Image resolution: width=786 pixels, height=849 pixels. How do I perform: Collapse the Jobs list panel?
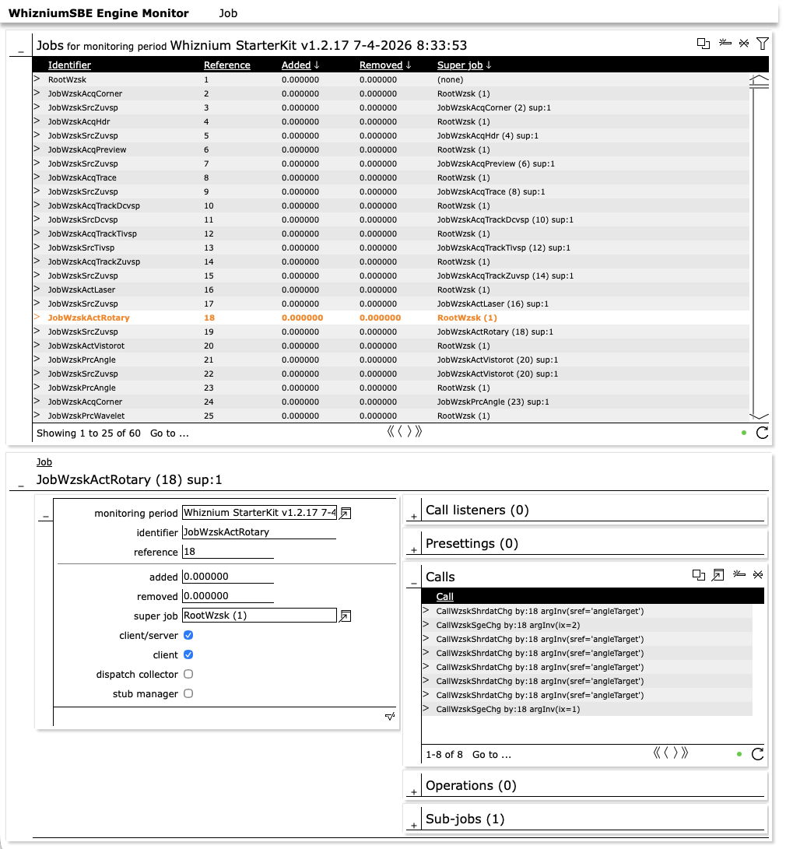[x=20, y=52]
